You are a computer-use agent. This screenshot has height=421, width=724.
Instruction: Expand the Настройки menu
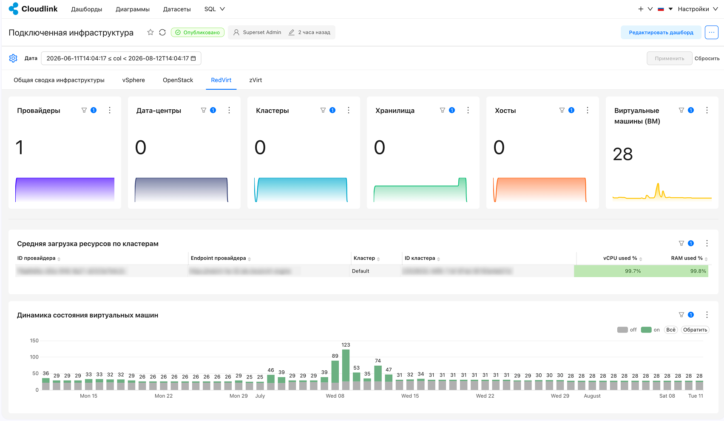pos(698,9)
